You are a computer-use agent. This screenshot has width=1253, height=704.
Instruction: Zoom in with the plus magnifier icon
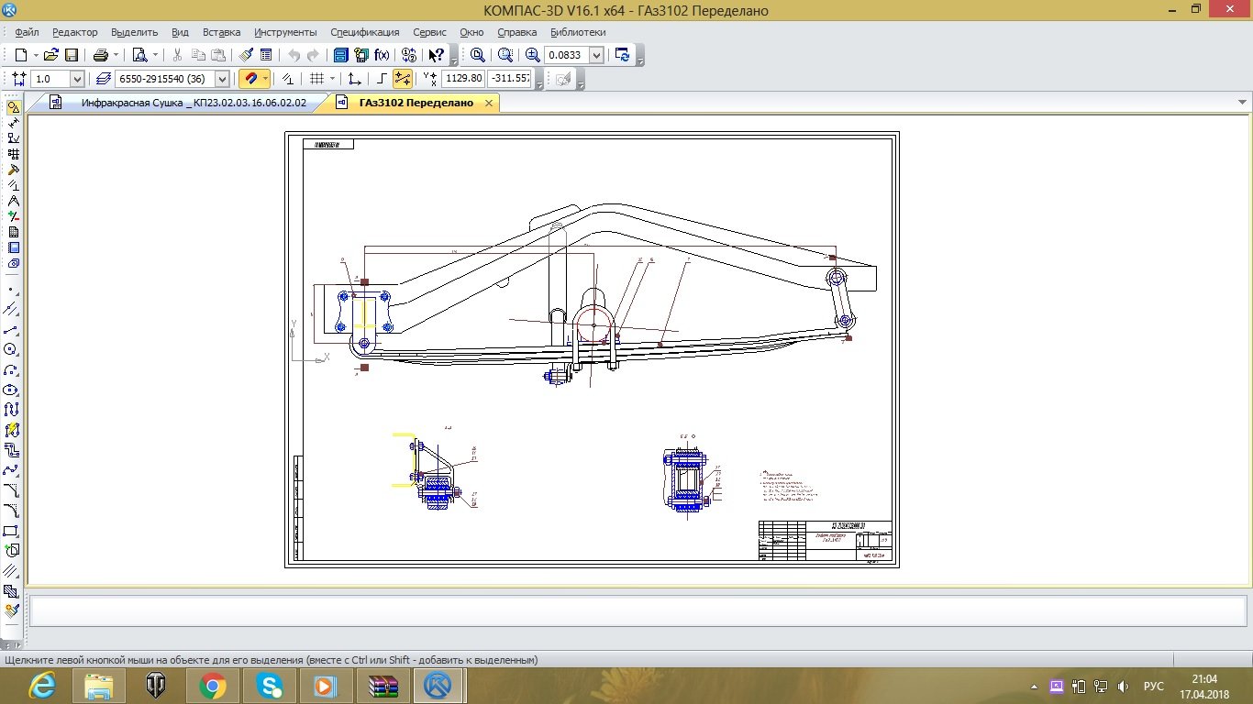(x=532, y=55)
